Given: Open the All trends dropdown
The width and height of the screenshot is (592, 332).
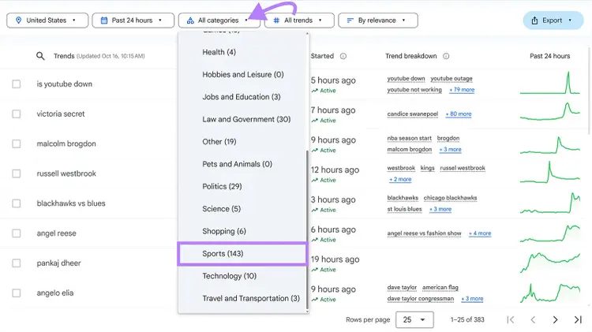Looking at the screenshot, I should pos(299,21).
